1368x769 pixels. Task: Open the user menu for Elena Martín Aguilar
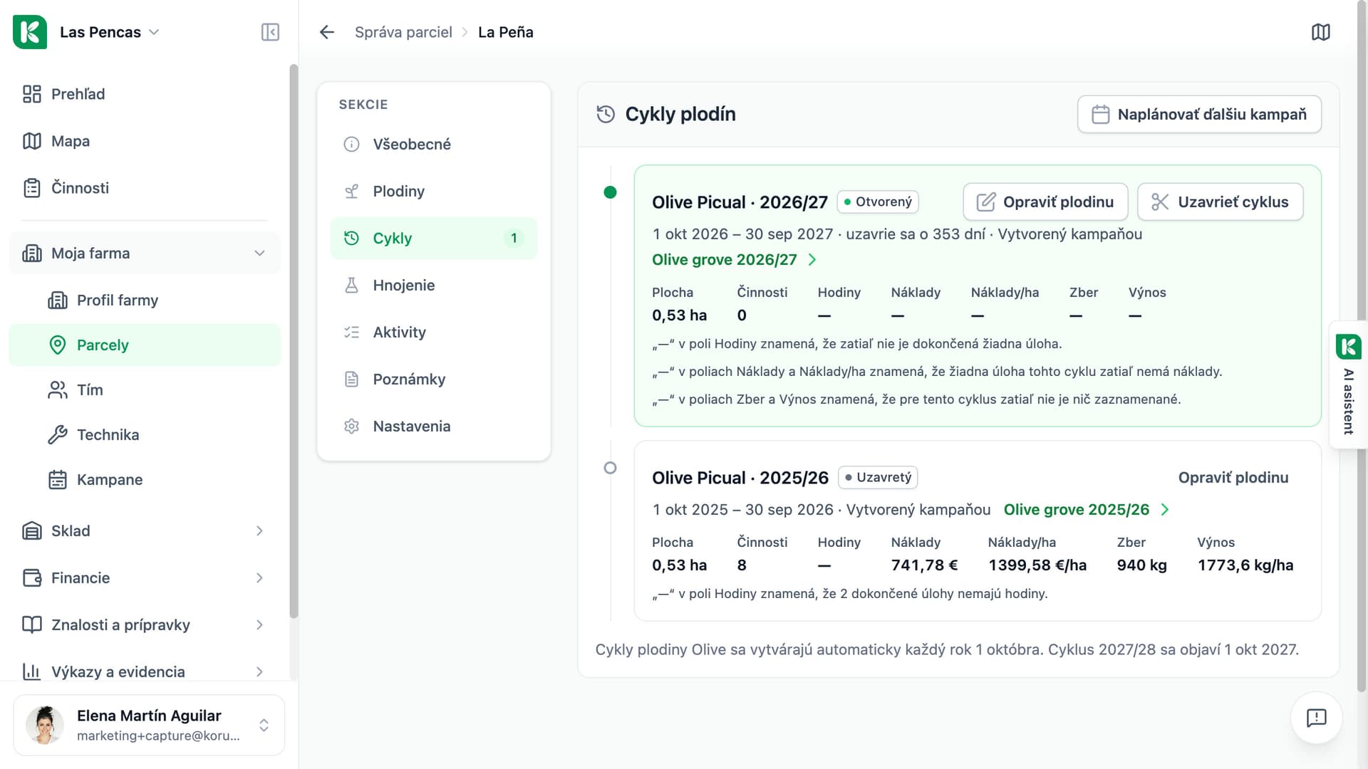(x=149, y=725)
